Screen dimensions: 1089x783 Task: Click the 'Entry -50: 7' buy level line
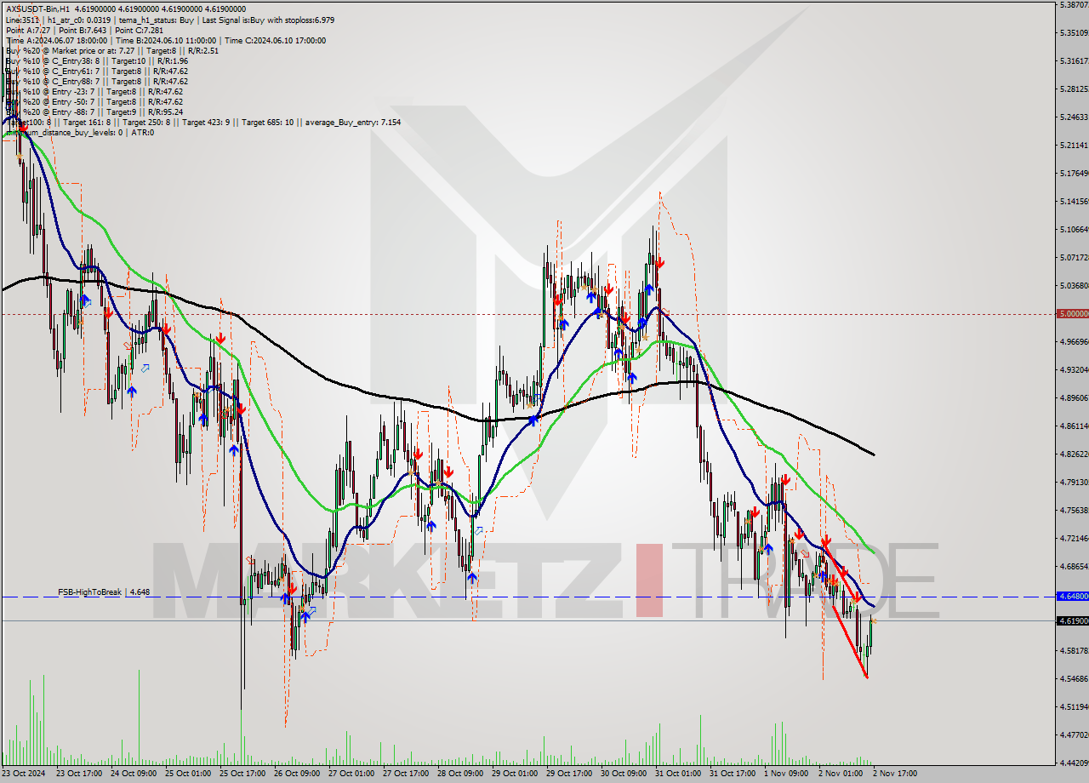(94, 101)
